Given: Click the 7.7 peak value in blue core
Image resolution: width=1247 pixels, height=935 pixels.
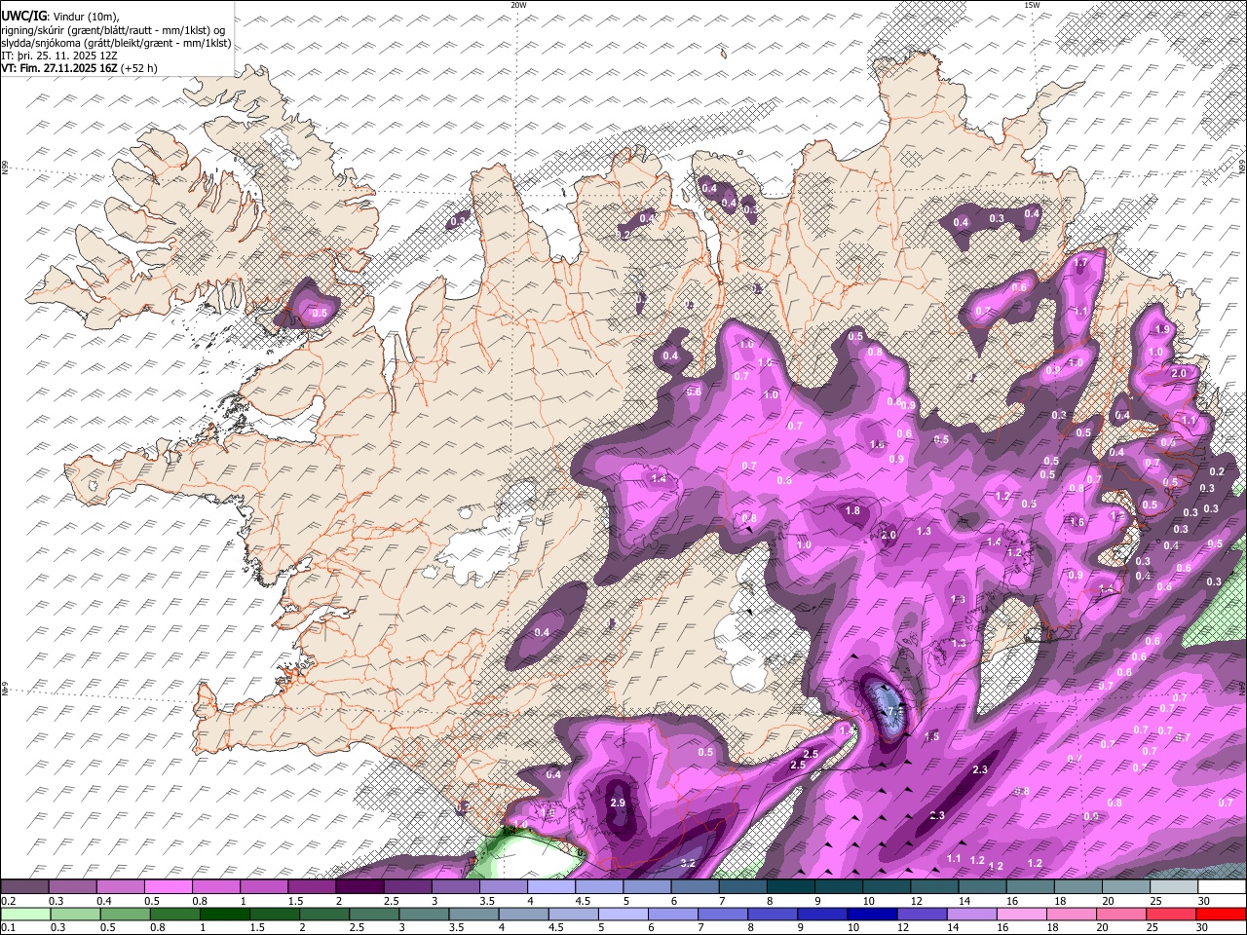Looking at the screenshot, I should pyautogui.click(x=895, y=712).
